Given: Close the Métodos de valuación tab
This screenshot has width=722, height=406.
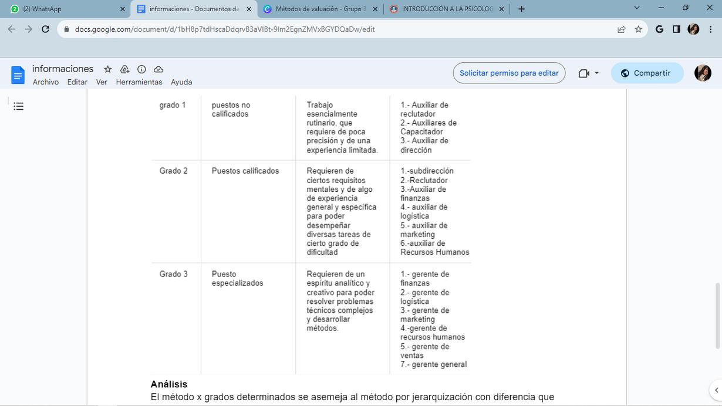Looking at the screenshot, I should pyautogui.click(x=375, y=9).
